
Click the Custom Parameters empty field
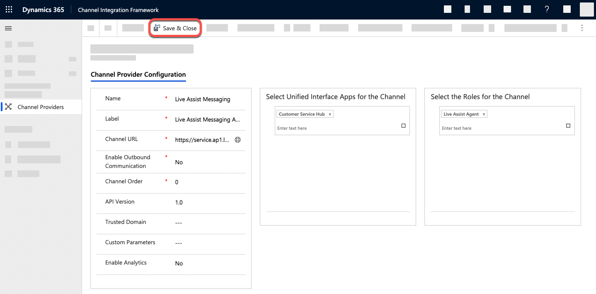tap(179, 243)
